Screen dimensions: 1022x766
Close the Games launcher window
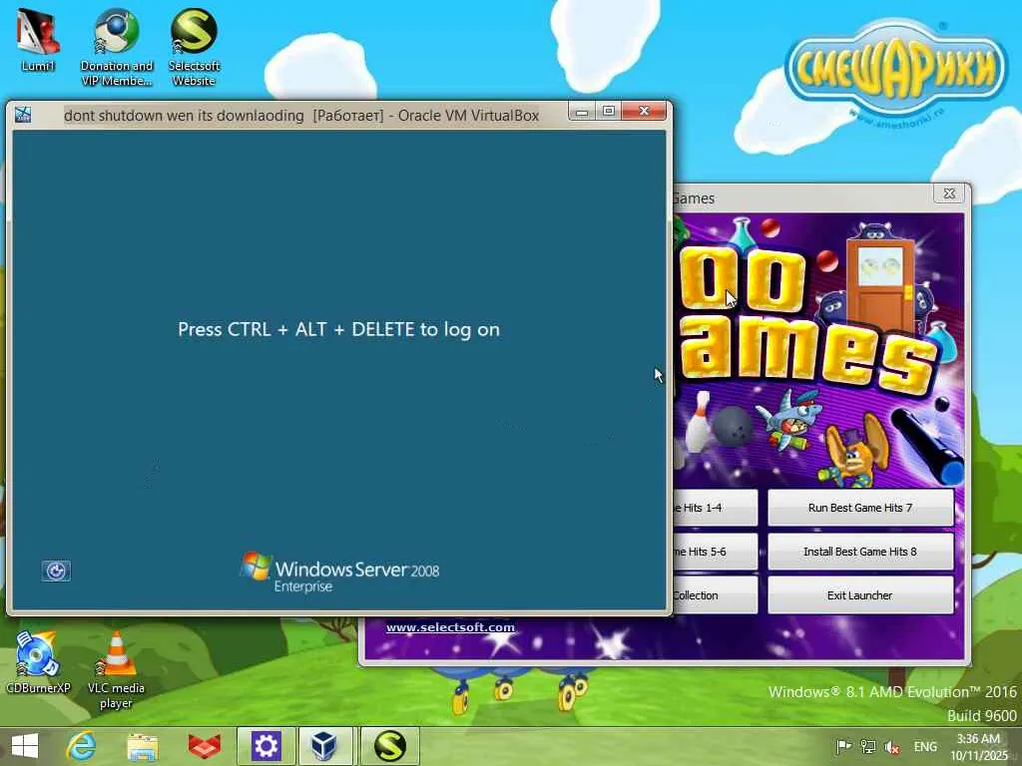click(x=949, y=193)
